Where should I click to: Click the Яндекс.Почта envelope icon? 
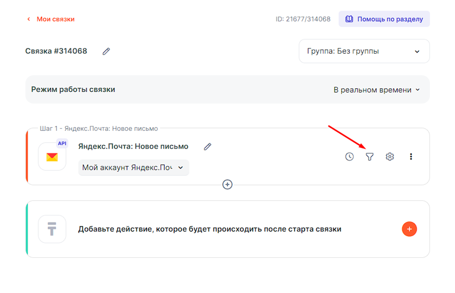click(x=52, y=157)
